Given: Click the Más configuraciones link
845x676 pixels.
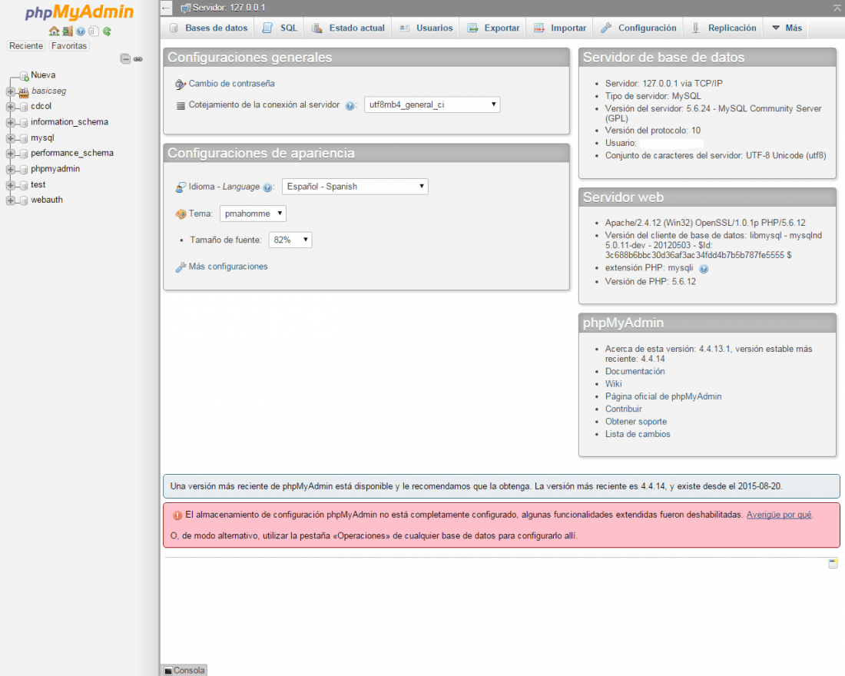Looking at the screenshot, I should [228, 267].
